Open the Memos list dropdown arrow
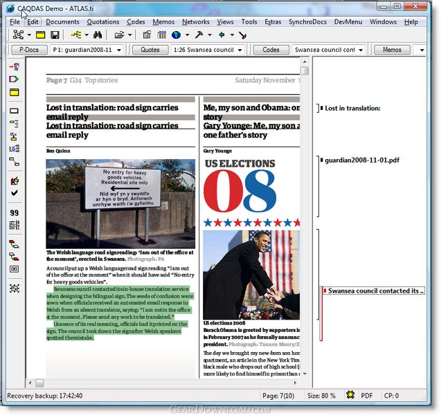The height and width of the screenshot is (415, 441). click(x=422, y=50)
